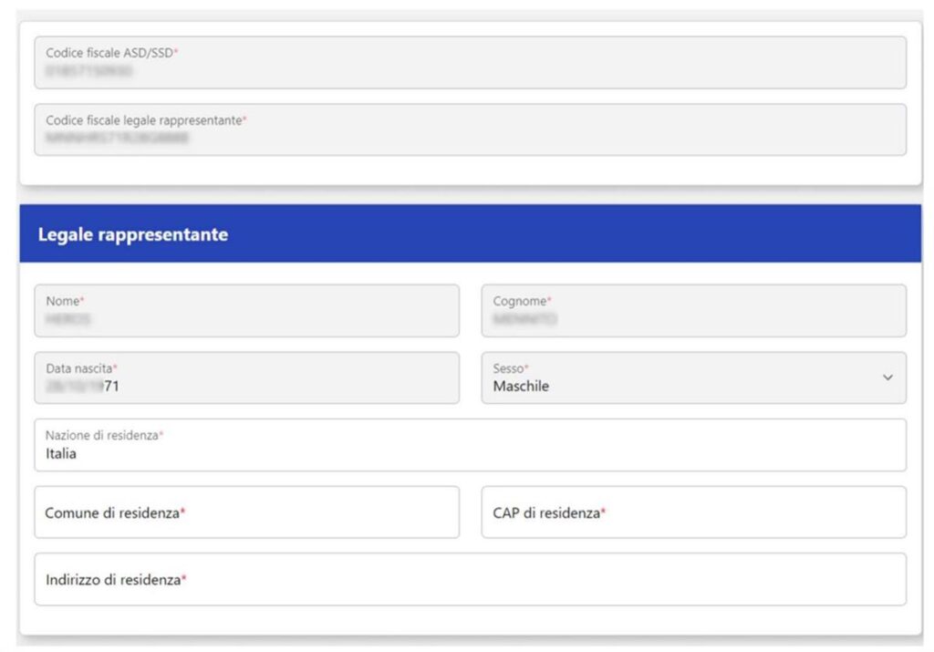Open the Sesso select field
The height and width of the screenshot is (652, 934).
(693, 378)
